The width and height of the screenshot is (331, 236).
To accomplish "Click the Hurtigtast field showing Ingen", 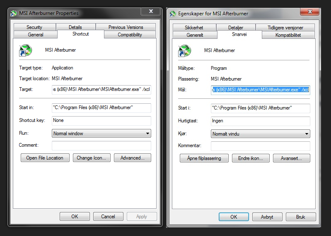I will tap(260, 121).
